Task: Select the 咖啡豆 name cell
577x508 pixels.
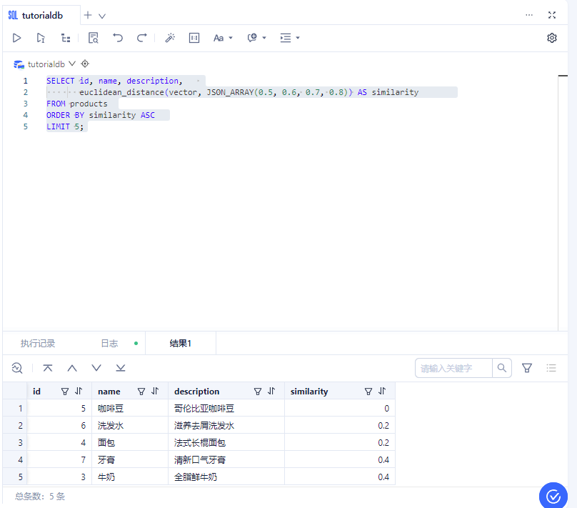Action: [x=130, y=408]
